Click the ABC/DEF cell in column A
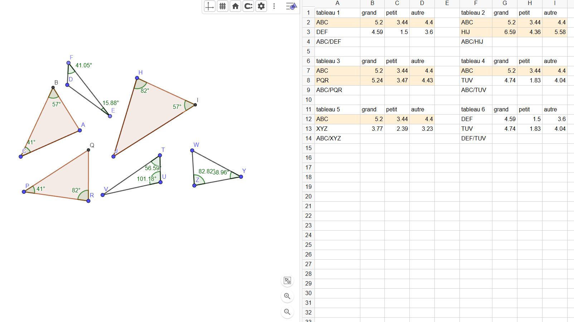 [x=337, y=42]
